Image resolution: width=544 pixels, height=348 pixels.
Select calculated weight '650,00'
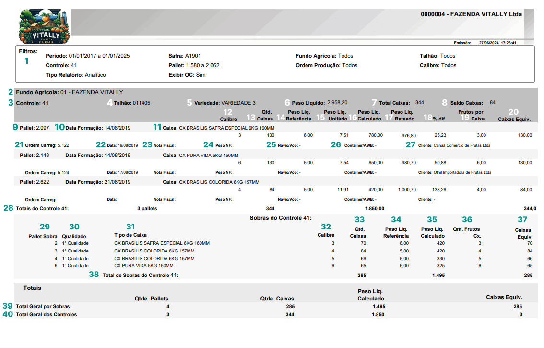(376, 163)
